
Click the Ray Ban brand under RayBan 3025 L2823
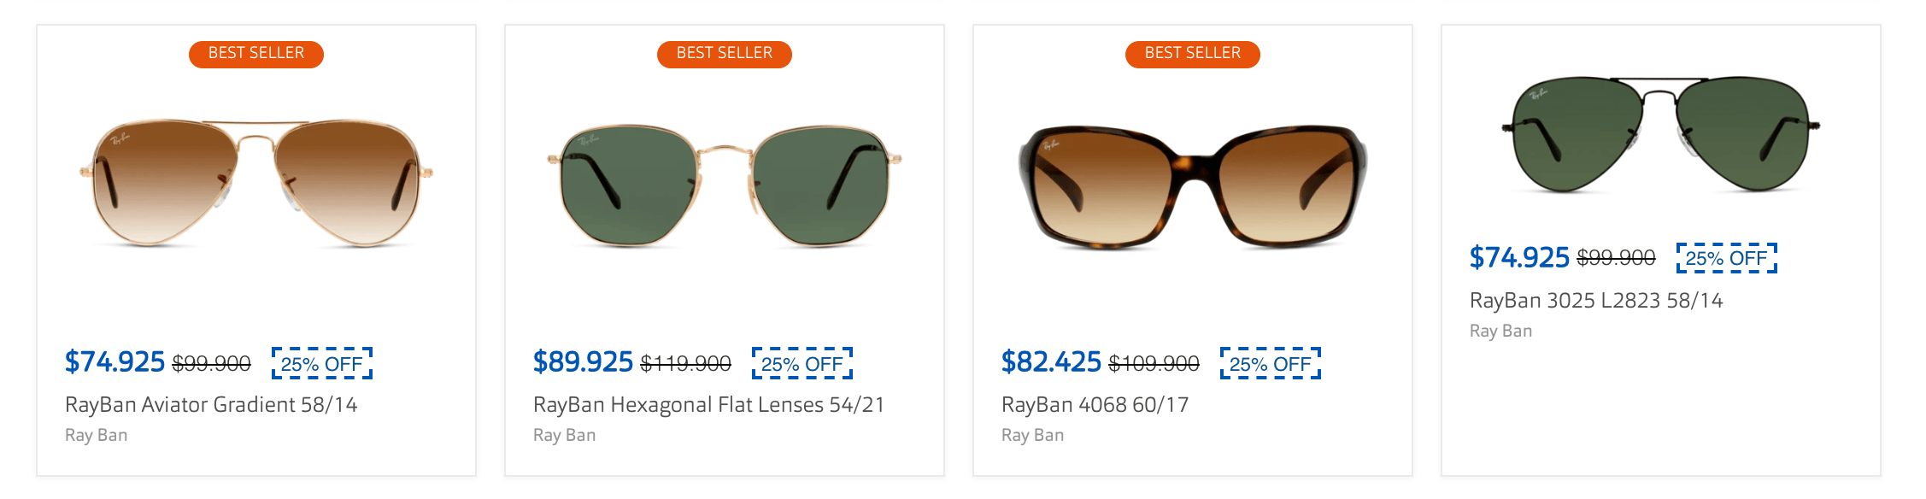pos(1500,331)
